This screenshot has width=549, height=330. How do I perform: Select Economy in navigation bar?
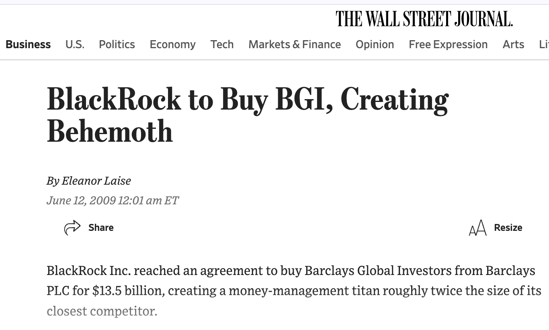173,44
